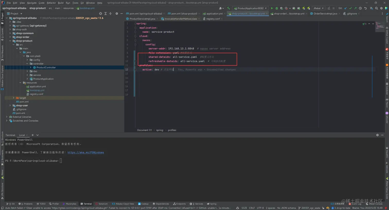Open the ProductApplication8082 run configuration dropdown

pyautogui.click(x=250, y=8)
